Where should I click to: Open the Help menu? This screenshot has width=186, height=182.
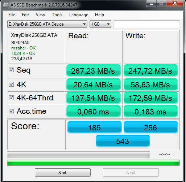point(99,15)
